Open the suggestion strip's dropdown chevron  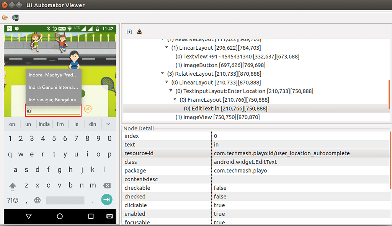pos(108,124)
